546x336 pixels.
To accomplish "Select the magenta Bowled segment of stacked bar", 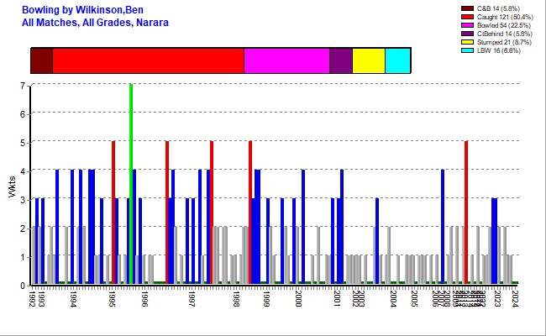I will click(286, 61).
